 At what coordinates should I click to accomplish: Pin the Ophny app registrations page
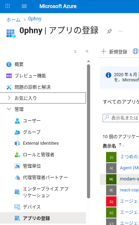[110, 31]
